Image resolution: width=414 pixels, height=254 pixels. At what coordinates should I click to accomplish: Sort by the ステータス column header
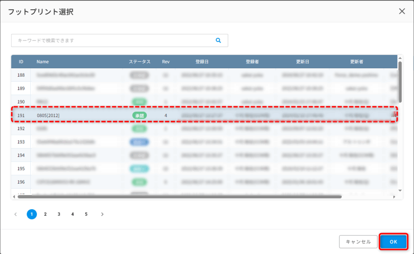(x=139, y=62)
